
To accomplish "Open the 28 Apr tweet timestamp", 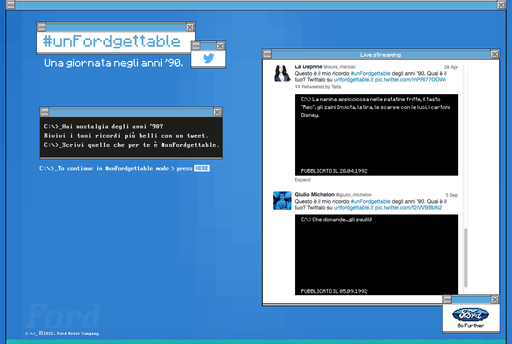I will [x=451, y=67].
